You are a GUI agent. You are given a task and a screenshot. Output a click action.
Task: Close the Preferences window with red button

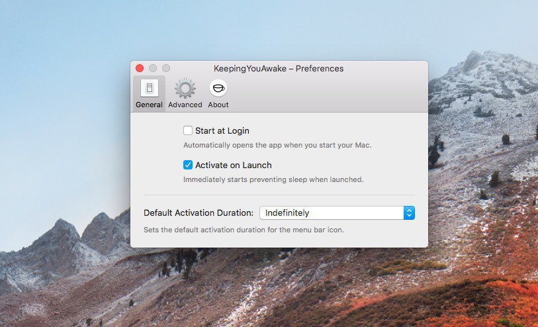click(140, 68)
